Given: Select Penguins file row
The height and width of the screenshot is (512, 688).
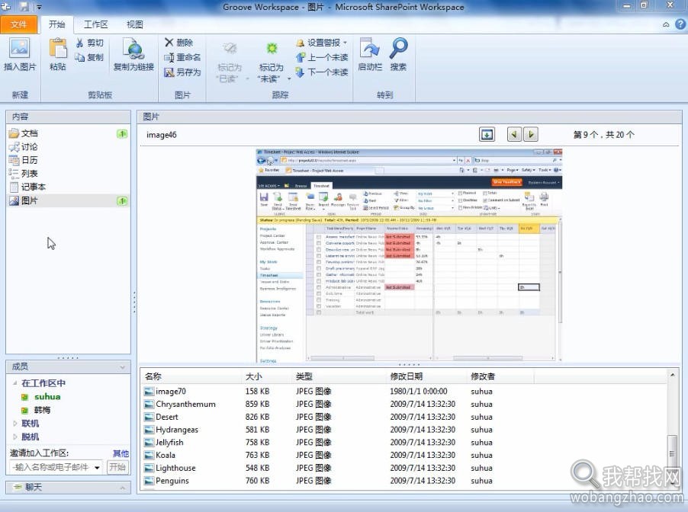Looking at the screenshot, I should click(x=403, y=481).
